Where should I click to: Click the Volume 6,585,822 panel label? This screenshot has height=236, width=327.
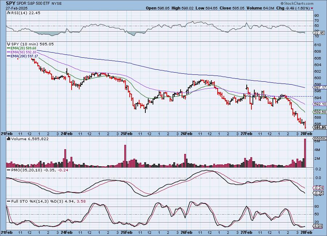(x=30, y=139)
